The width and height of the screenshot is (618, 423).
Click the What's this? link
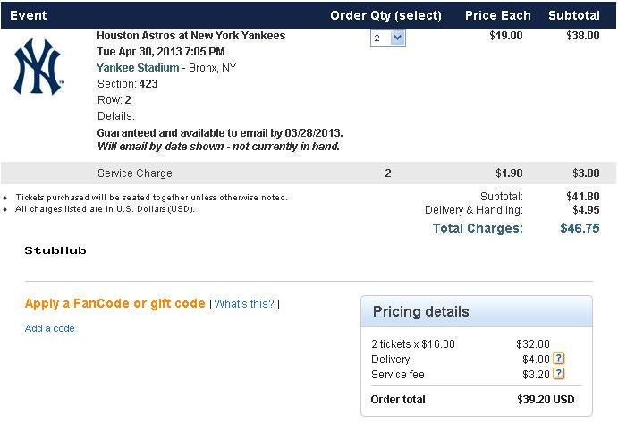(x=244, y=304)
